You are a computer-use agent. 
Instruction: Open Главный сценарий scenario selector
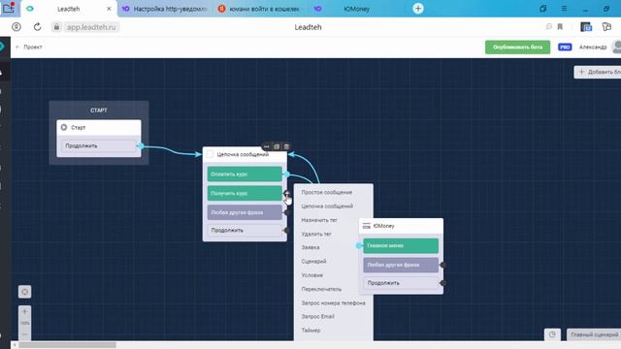(x=594, y=334)
